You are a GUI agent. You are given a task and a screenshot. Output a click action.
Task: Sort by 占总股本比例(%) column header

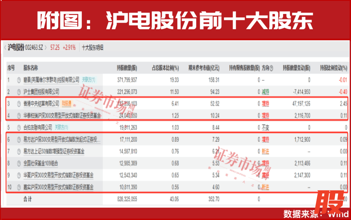pos(165,68)
